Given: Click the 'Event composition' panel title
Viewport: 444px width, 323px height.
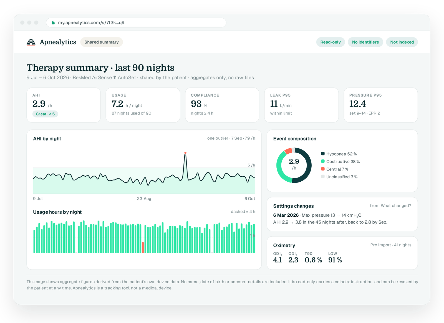Looking at the screenshot, I should pyautogui.click(x=295, y=139).
